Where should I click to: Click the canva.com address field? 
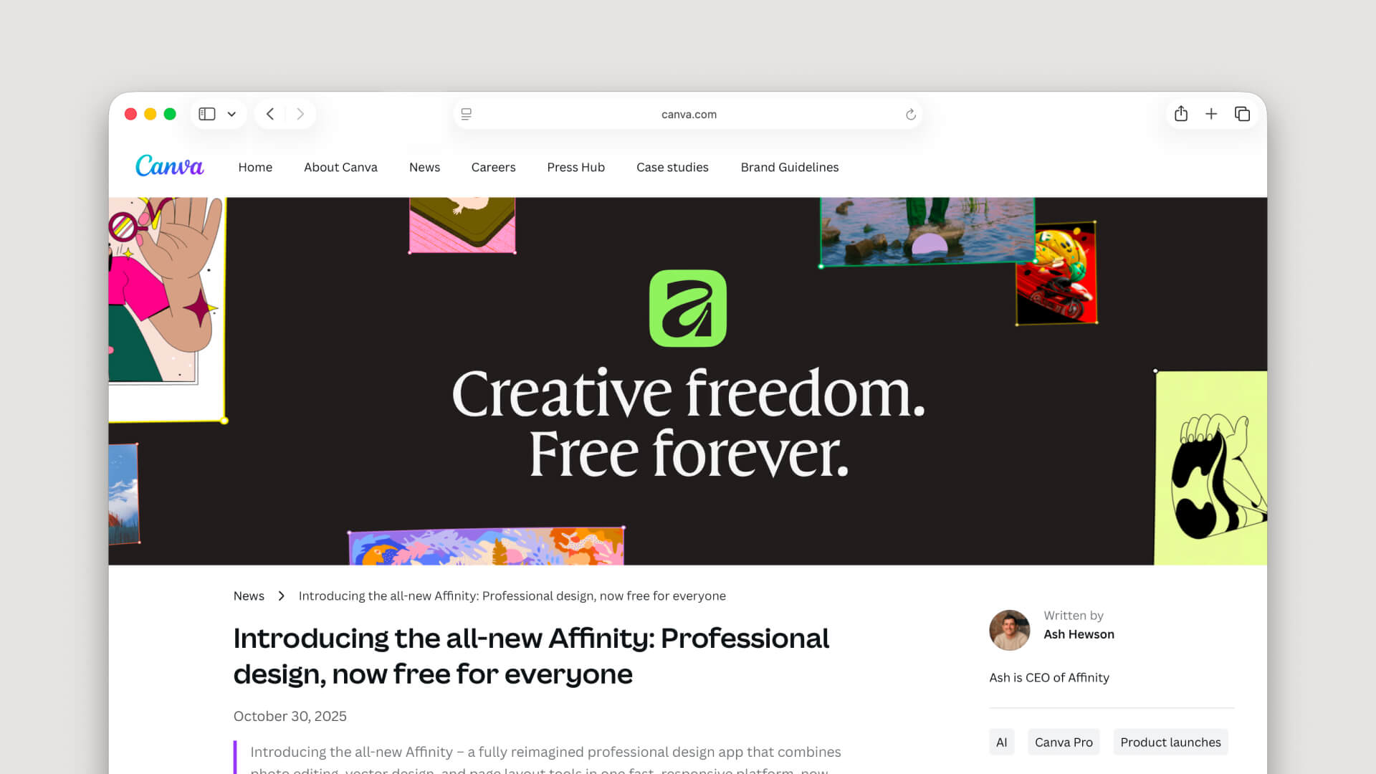click(688, 114)
